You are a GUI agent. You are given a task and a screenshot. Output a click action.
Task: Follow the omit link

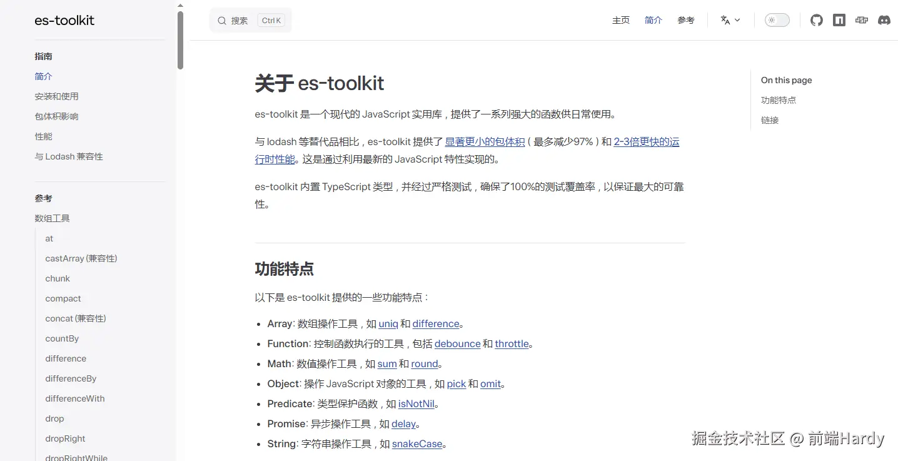pos(491,384)
